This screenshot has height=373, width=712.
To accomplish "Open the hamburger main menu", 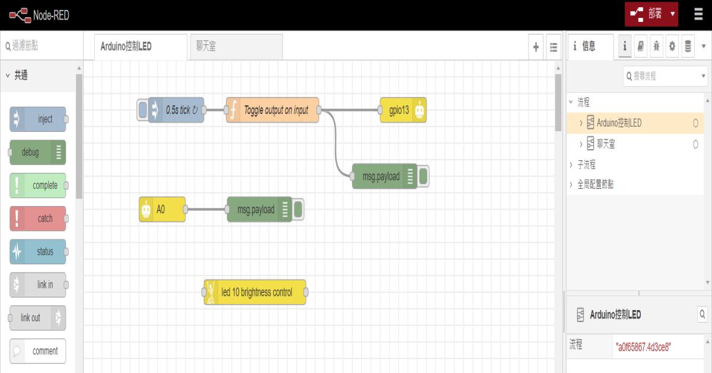I will (x=698, y=15).
